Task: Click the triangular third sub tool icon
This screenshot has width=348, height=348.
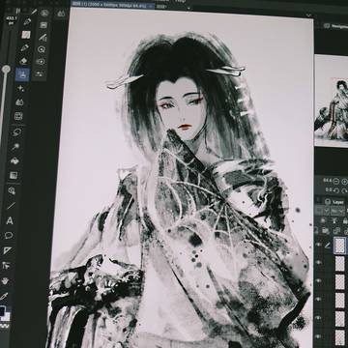Action: (43, 37)
